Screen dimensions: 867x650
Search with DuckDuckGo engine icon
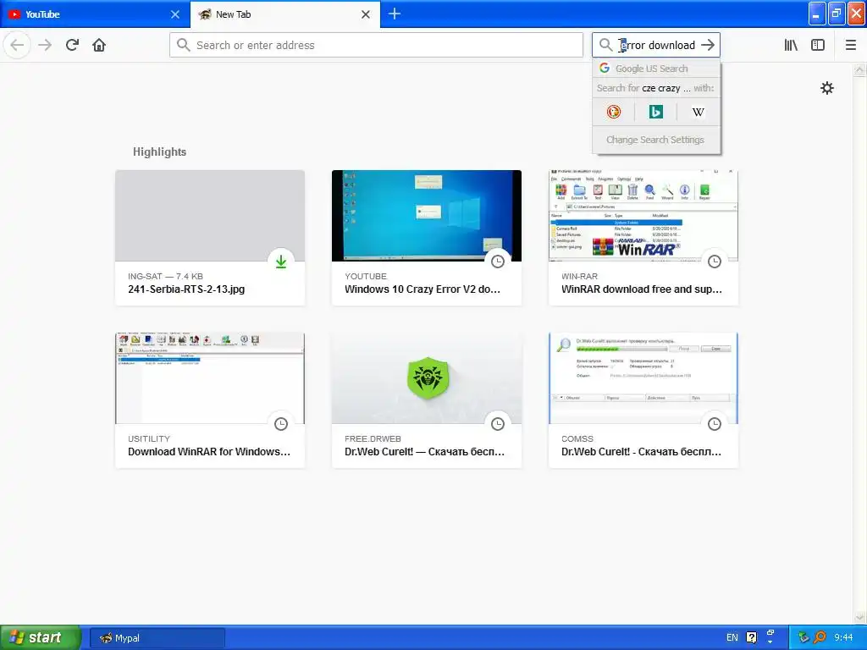coord(614,113)
